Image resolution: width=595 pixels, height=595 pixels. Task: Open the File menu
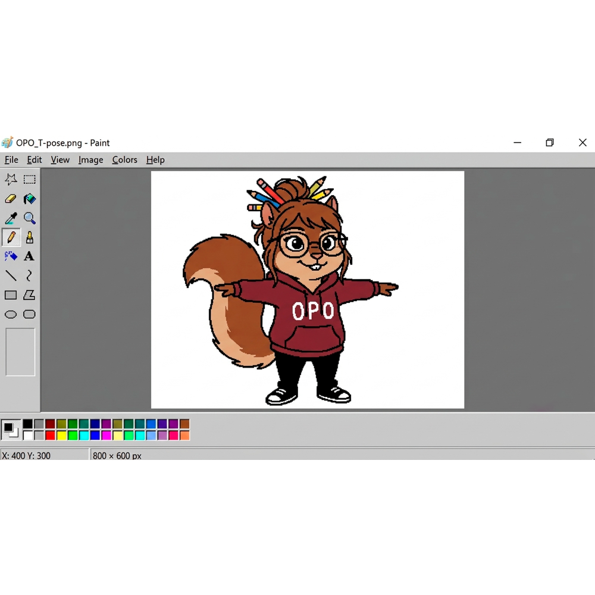pos(11,159)
